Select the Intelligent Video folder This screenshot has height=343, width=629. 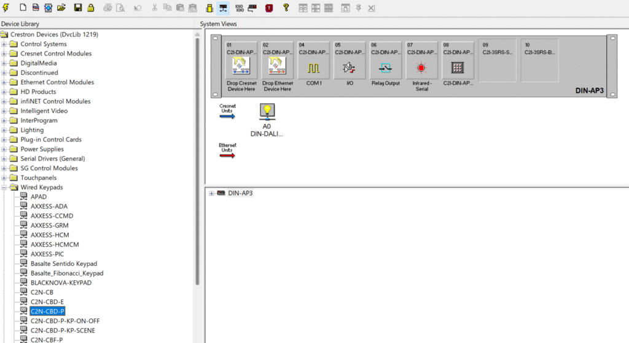[x=44, y=111]
